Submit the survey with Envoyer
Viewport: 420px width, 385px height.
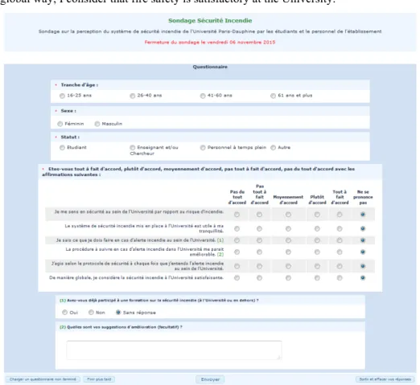click(x=210, y=379)
